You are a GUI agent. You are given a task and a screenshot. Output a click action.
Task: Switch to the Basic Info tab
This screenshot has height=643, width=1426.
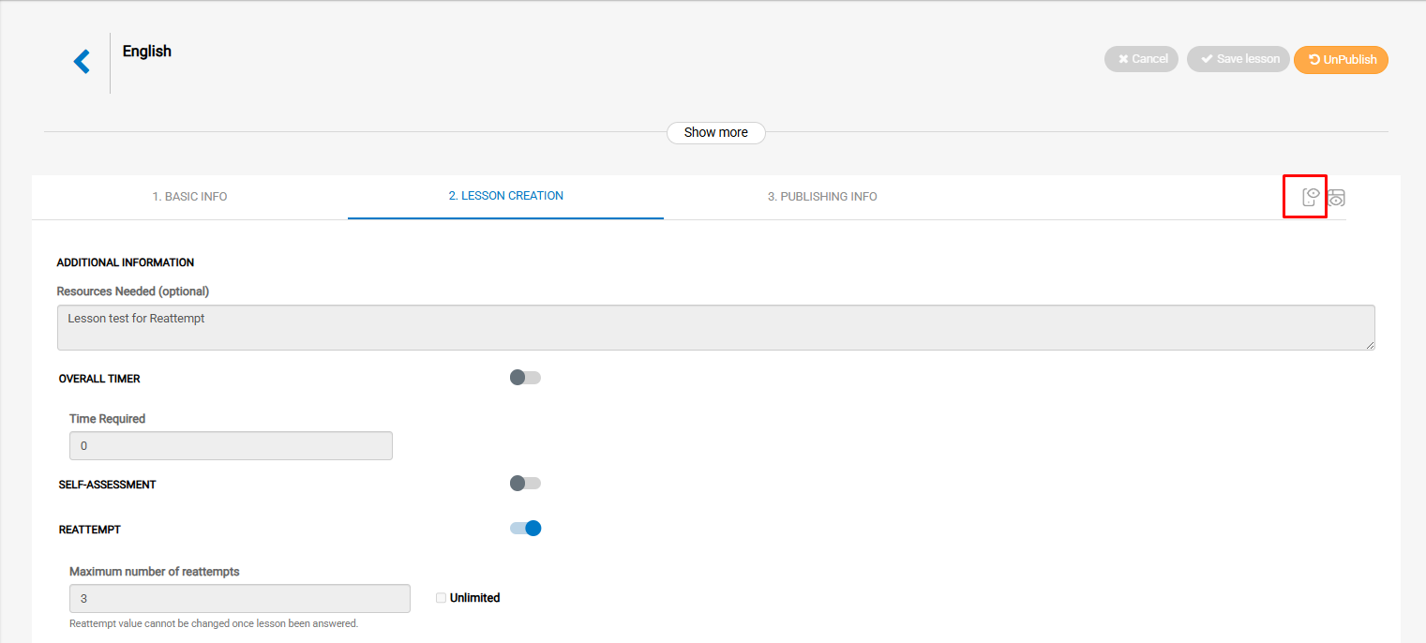click(189, 197)
